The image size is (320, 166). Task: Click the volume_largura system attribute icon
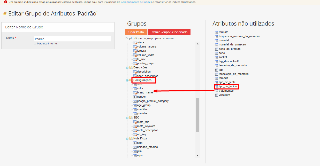(135, 47)
